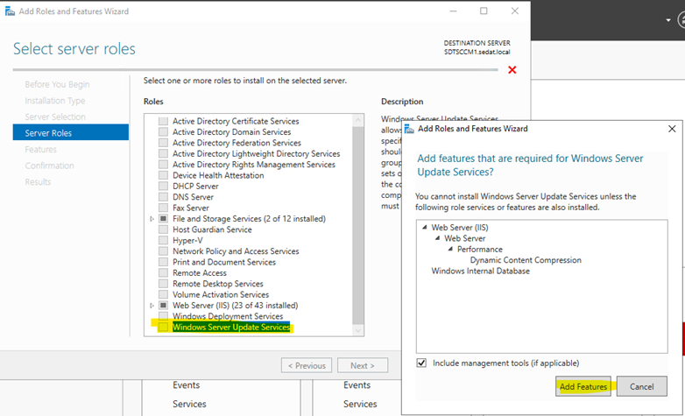
Task: Enable the DHCP Server role checkbox
Action: [x=164, y=187]
